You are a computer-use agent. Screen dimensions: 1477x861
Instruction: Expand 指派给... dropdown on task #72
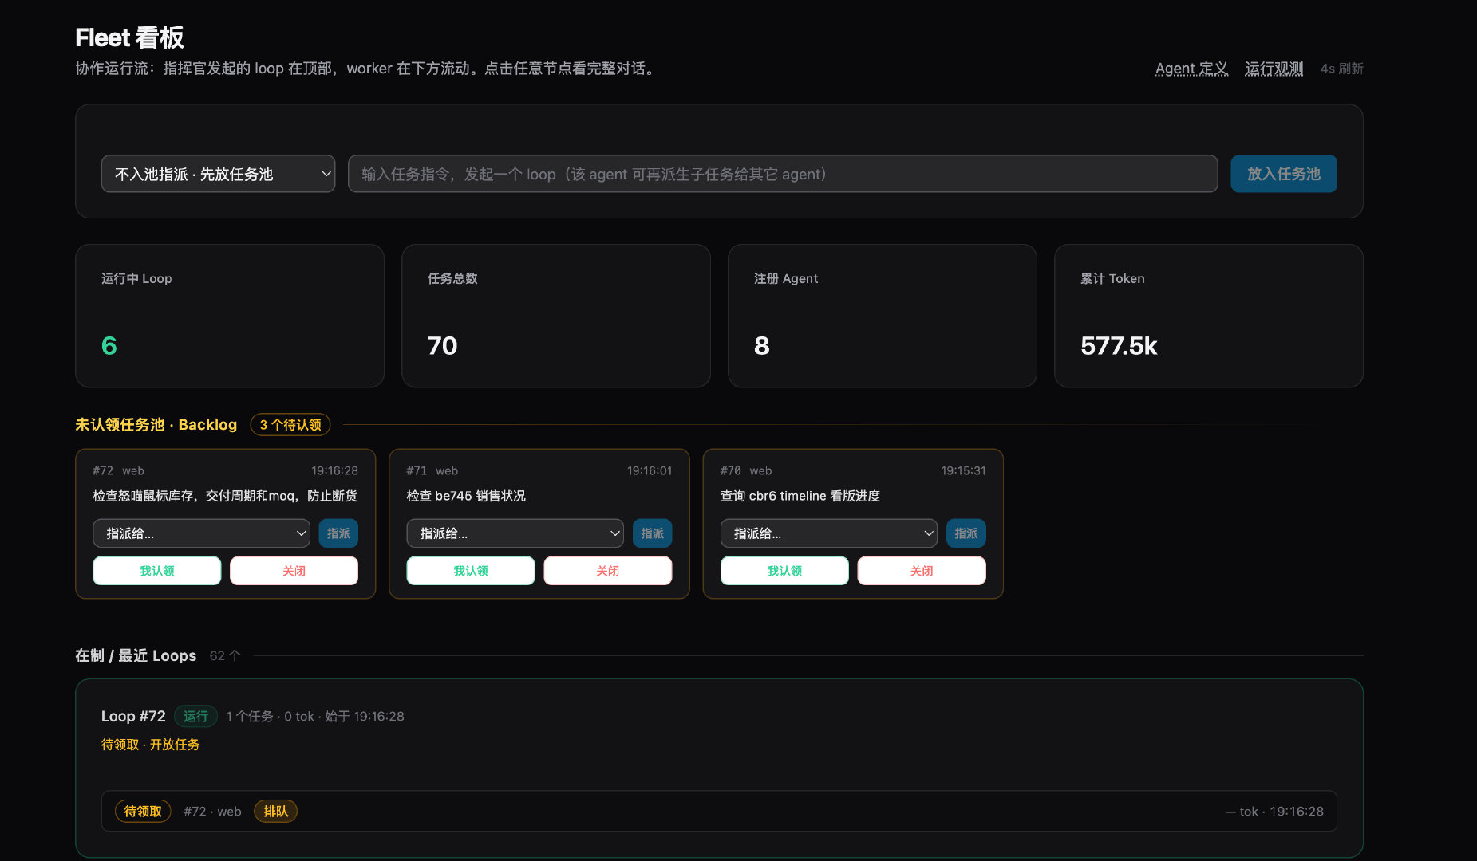point(202,533)
